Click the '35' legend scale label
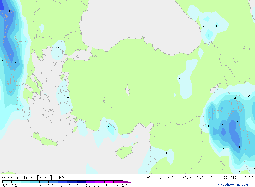255x187 pixels. click(97, 185)
